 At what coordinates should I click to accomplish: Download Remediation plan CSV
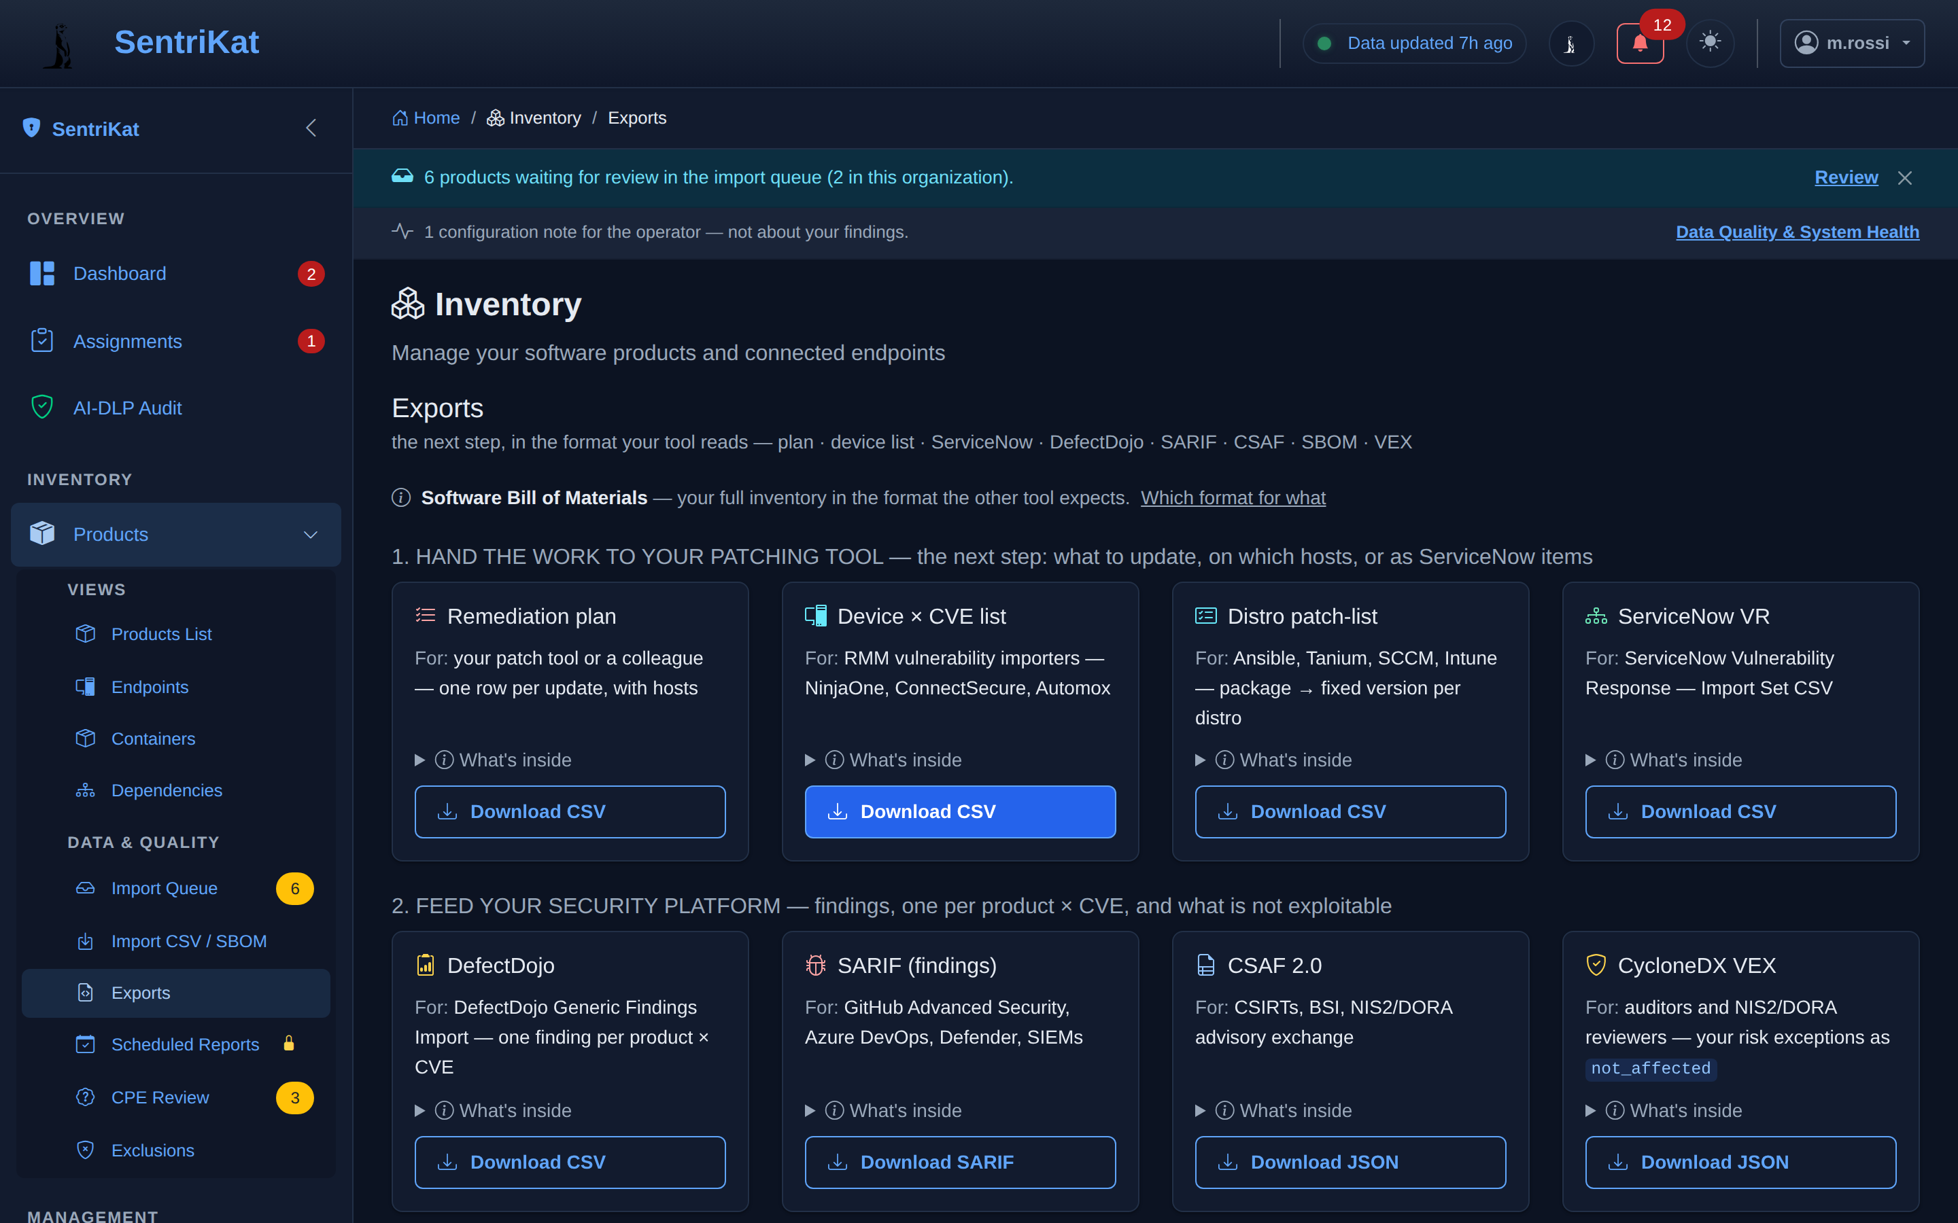[570, 811]
